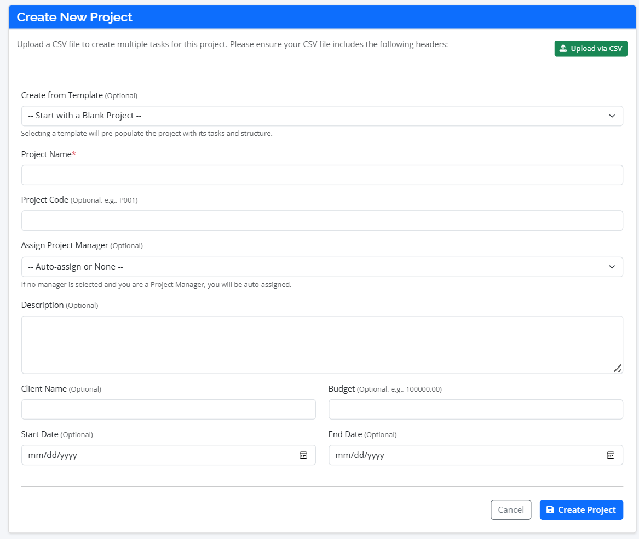Click the Budget input field
Screen dimensions: 639x539
(475, 409)
